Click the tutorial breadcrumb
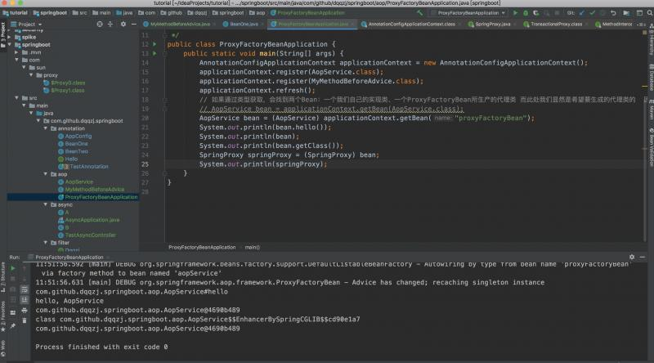Screen dimensions: 654x363 coord(15,13)
